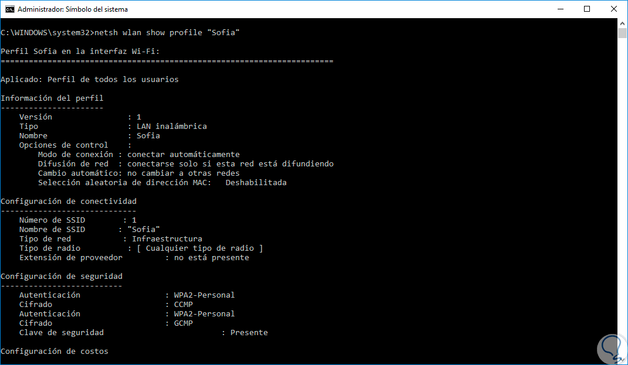628x365 pixels.
Task: Click the Command Prompt icon in title bar
Action: (9, 9)
